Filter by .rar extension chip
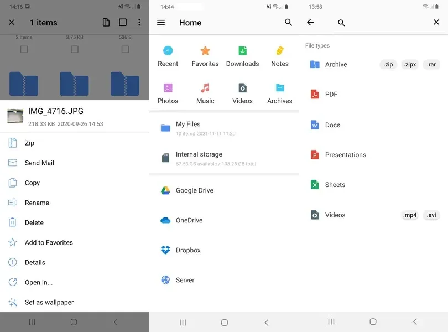 tap(431, 65)
